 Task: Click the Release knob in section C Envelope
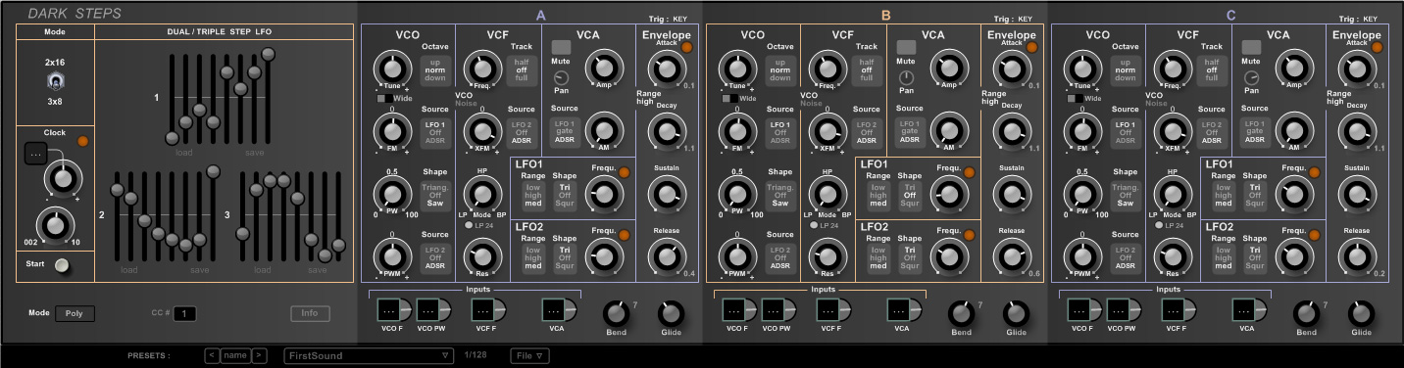pyautogui.click(x=1357, y=256)
